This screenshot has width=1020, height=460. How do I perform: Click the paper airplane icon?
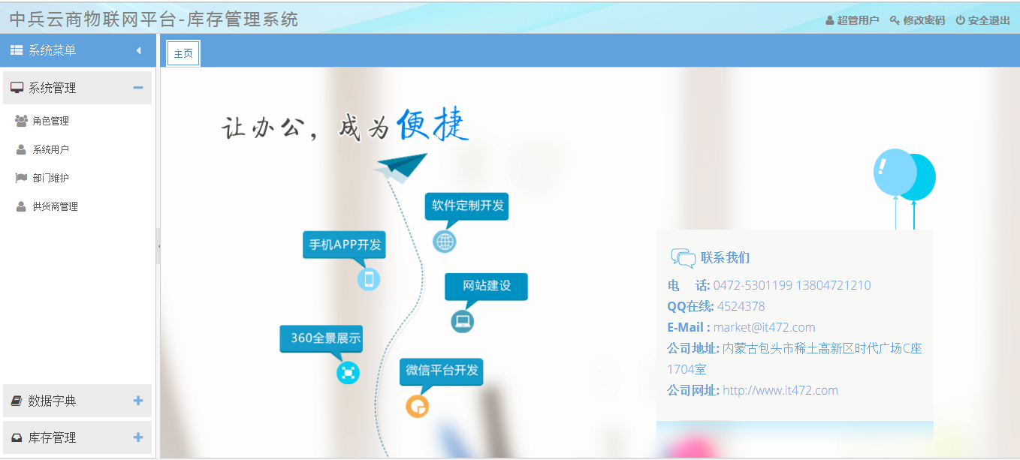tap(401, 167)
